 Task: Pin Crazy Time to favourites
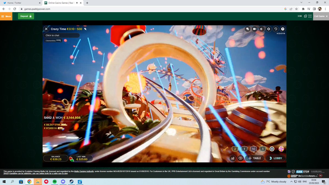click(85, 29)
